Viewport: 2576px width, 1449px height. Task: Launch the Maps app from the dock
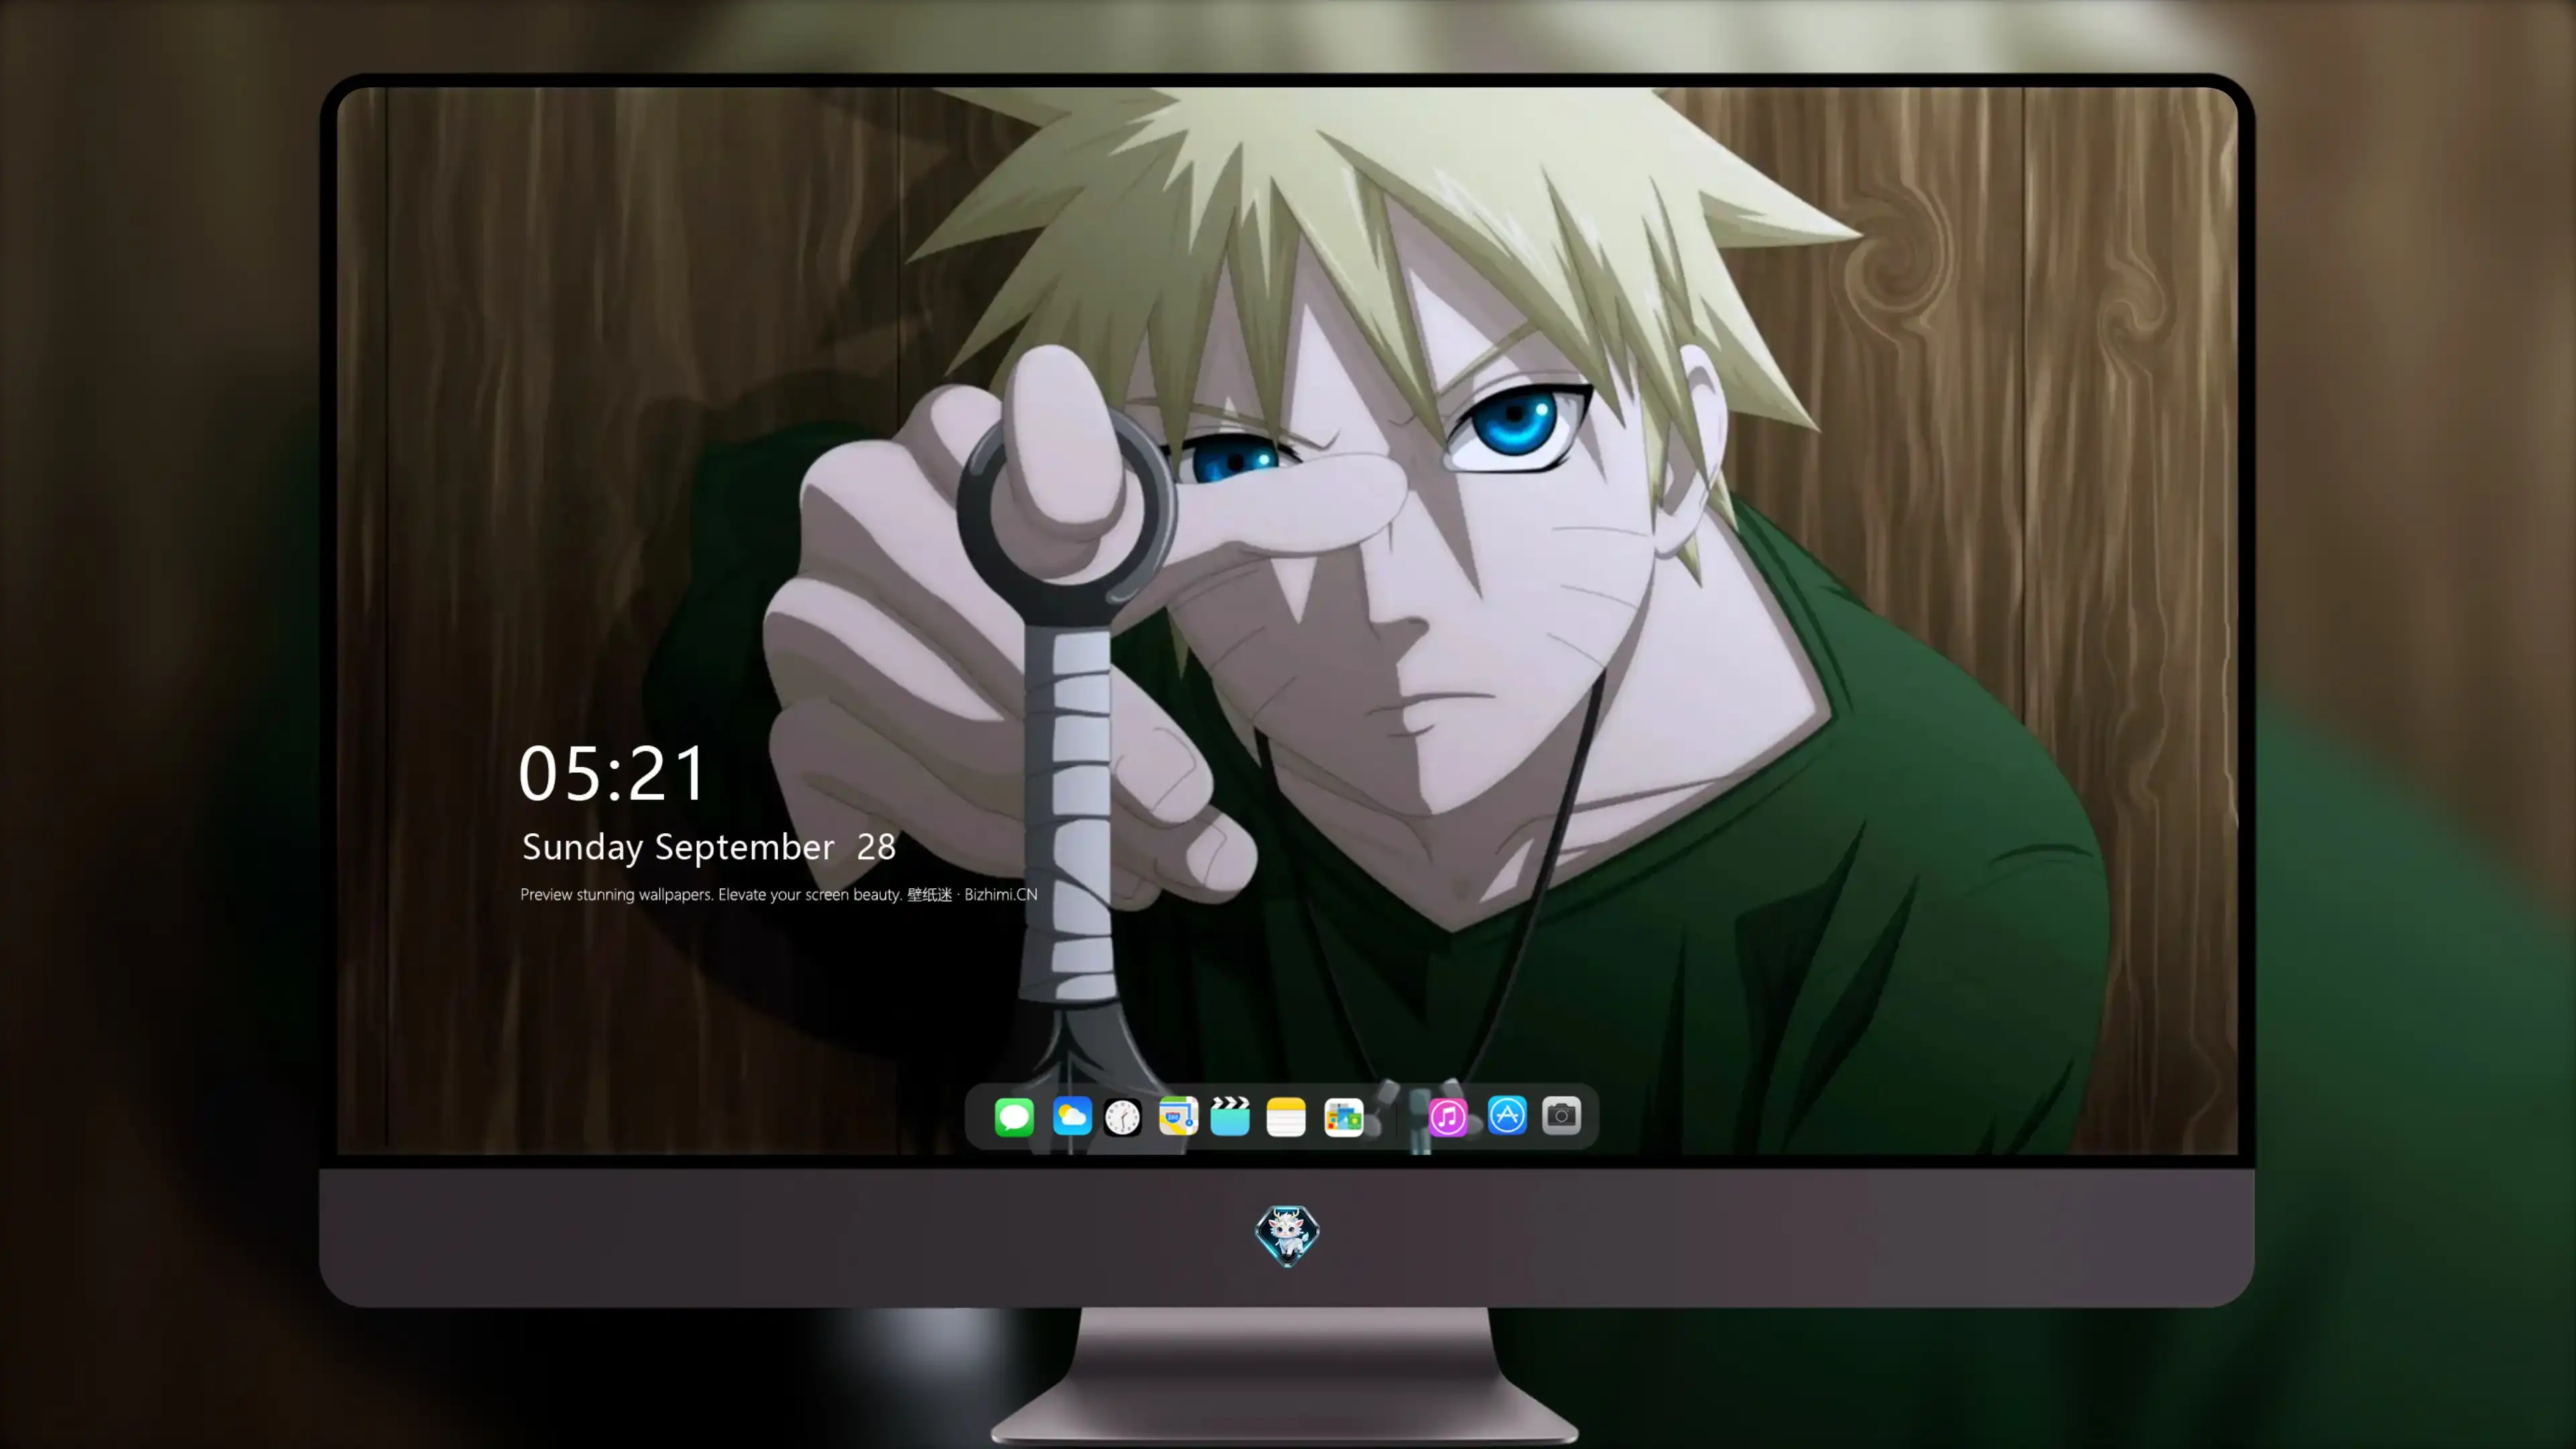point(1178,1116)
